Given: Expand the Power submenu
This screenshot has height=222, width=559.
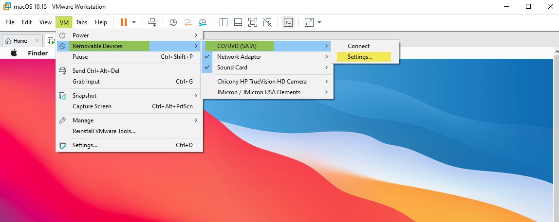Looking at the screenshot, I should coord(130,35).
